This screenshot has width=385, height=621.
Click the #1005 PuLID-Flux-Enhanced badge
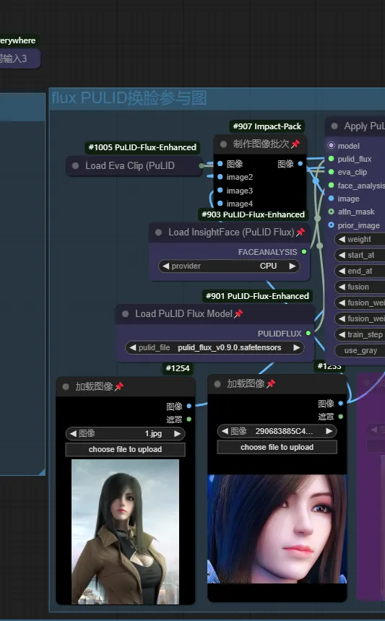tap(142, 147)
